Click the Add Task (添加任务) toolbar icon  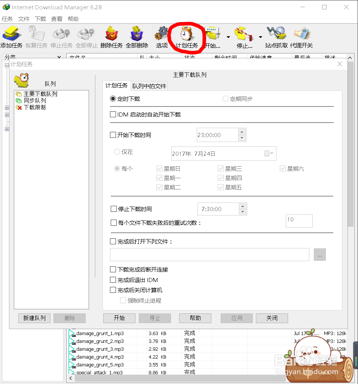[11, 37]
